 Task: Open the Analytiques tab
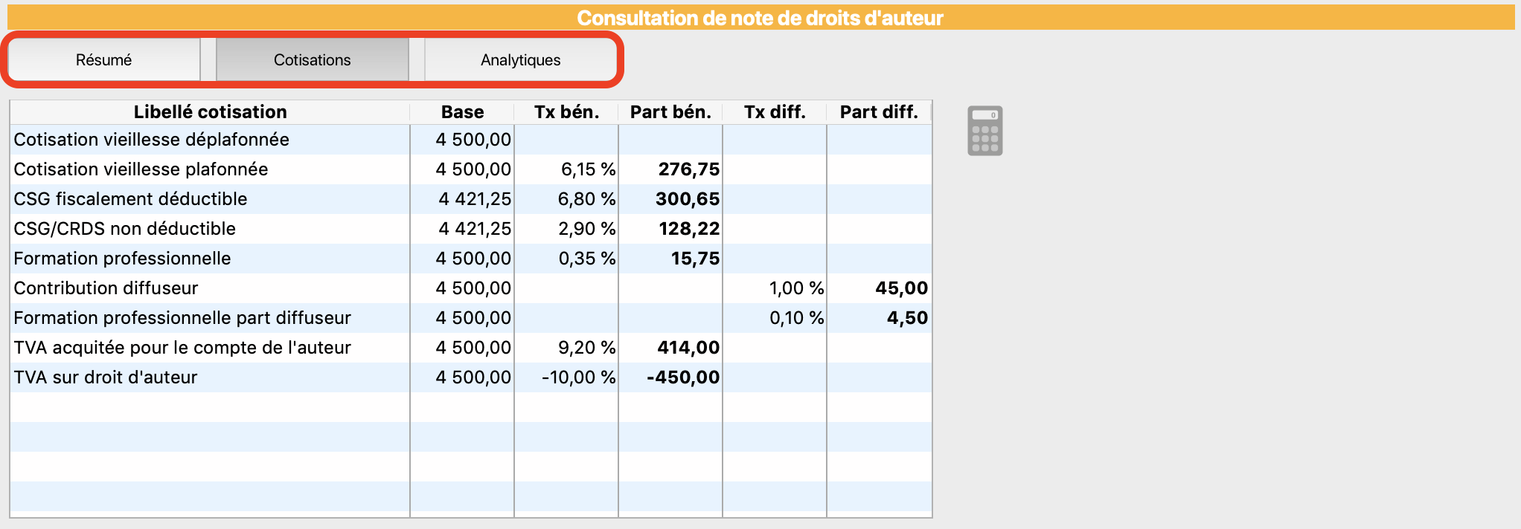(x=520, y=60)
